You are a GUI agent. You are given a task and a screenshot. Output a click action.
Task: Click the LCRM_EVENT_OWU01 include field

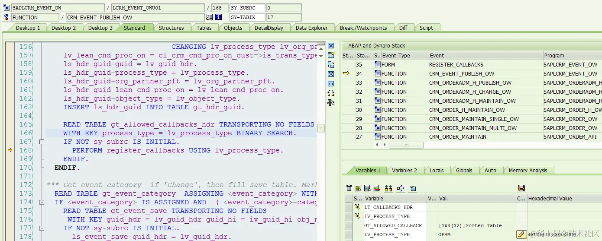click(x=158, y=8)
